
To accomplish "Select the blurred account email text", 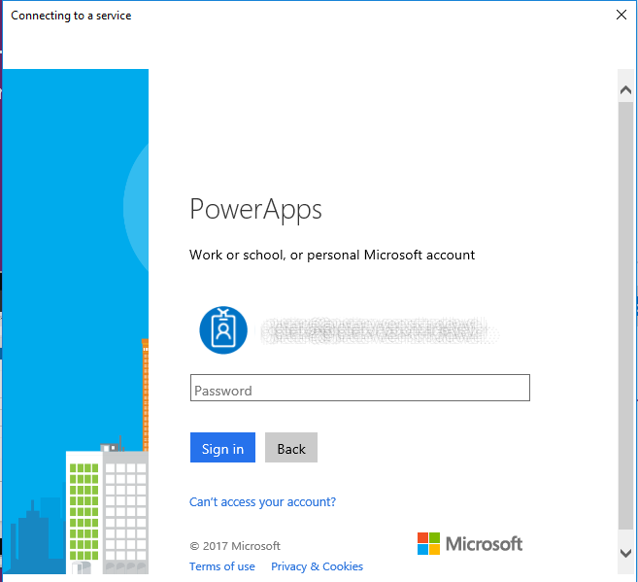I will [x=380, y=331].
